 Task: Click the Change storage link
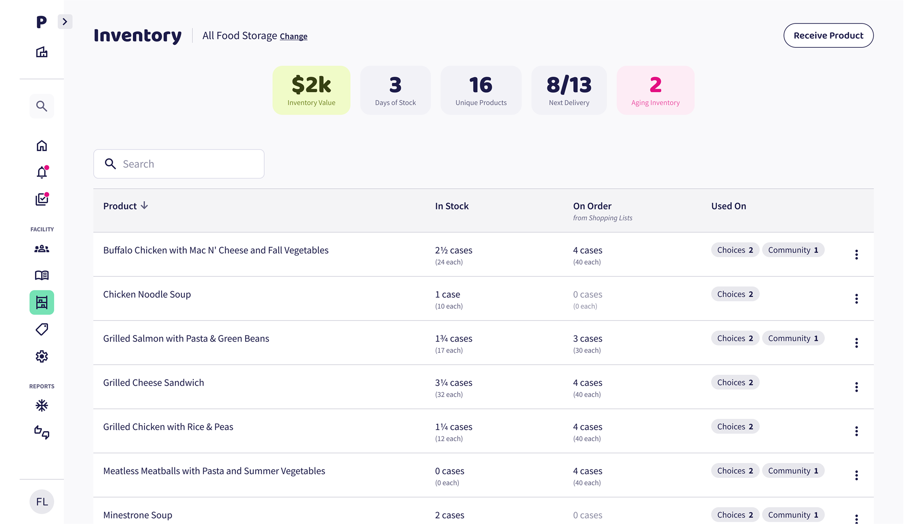tap(293, 36)
